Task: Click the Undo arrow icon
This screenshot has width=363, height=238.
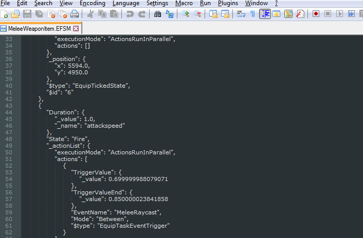Action: [x=130, y=14]
